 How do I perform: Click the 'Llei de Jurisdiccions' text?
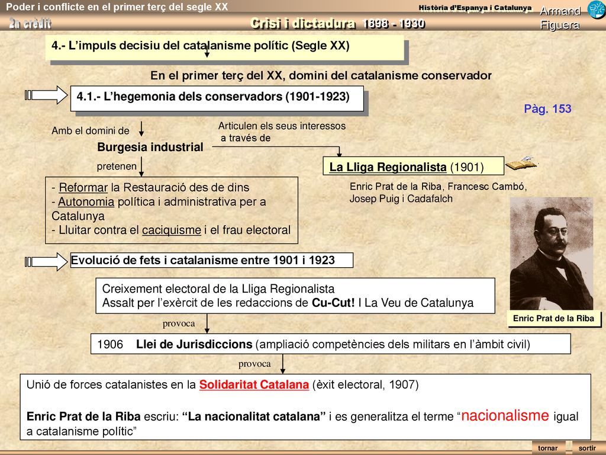pyautogui.click(x=194, y=344)
